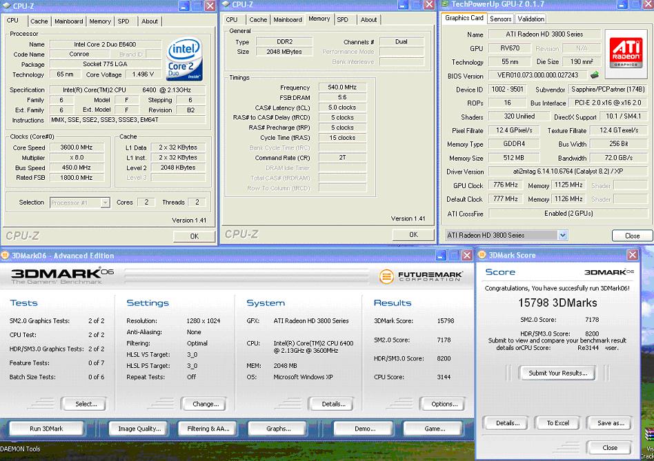Open SPD tab in left CPU-Z window

click(x=123, y=21)
